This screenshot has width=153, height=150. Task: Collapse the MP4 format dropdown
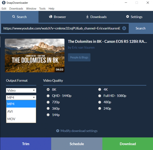pos(21,97)
